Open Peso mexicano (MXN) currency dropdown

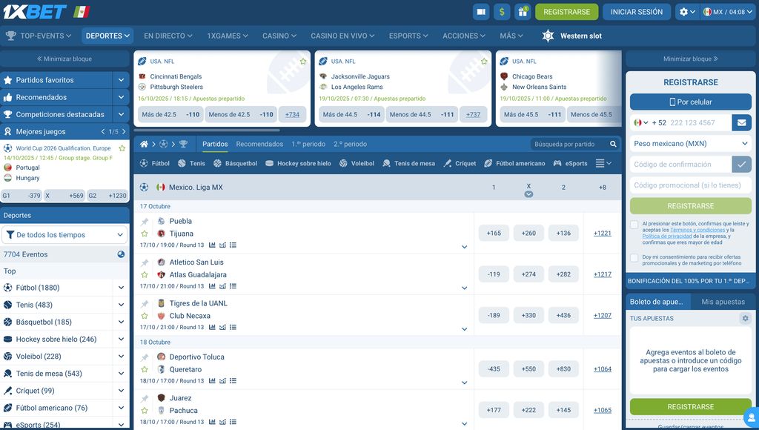pyautogui.click(x=691, y=143)
